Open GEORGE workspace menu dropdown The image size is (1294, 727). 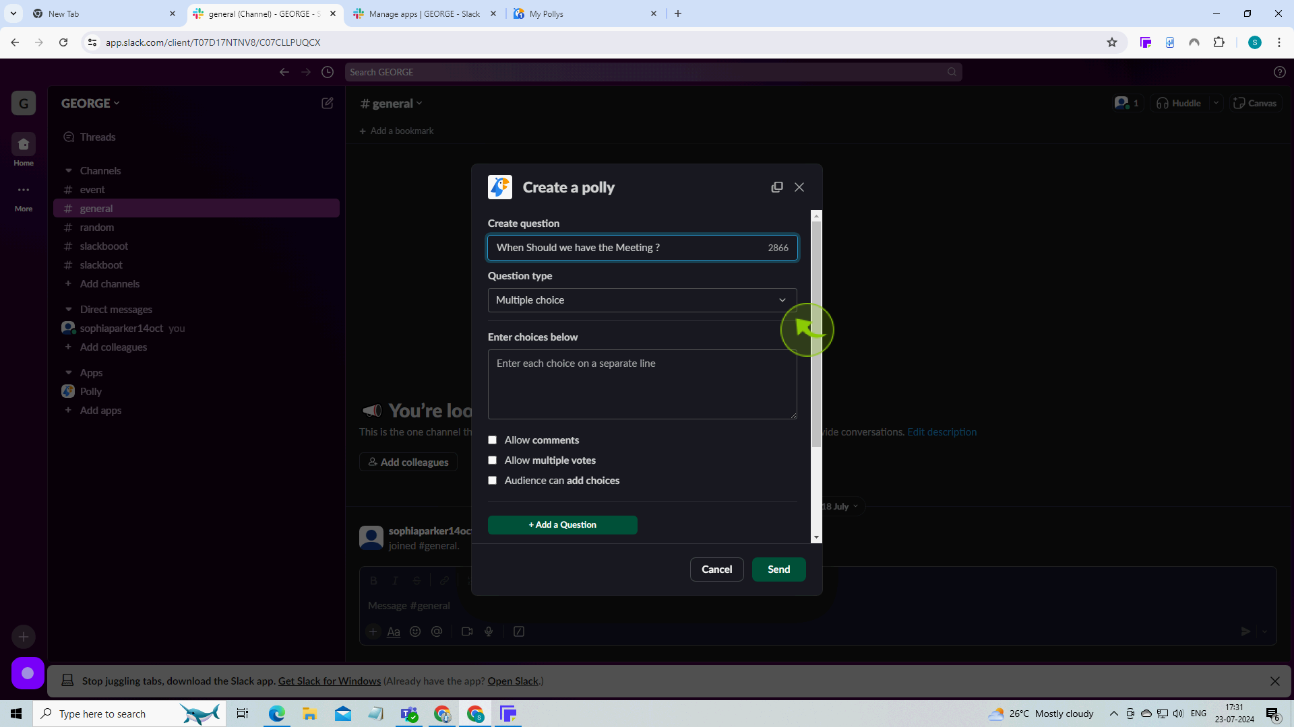tap(90, 103)
